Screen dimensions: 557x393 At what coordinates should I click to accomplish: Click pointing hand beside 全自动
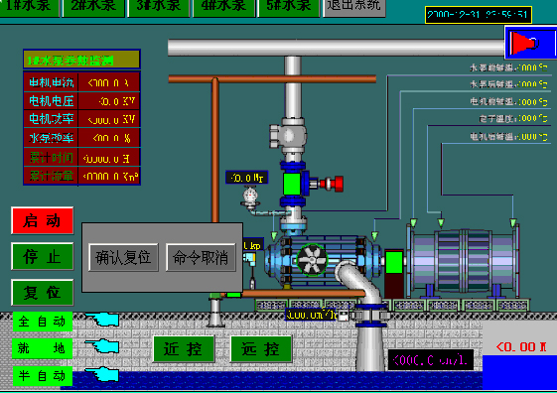(x=102, y=320)
